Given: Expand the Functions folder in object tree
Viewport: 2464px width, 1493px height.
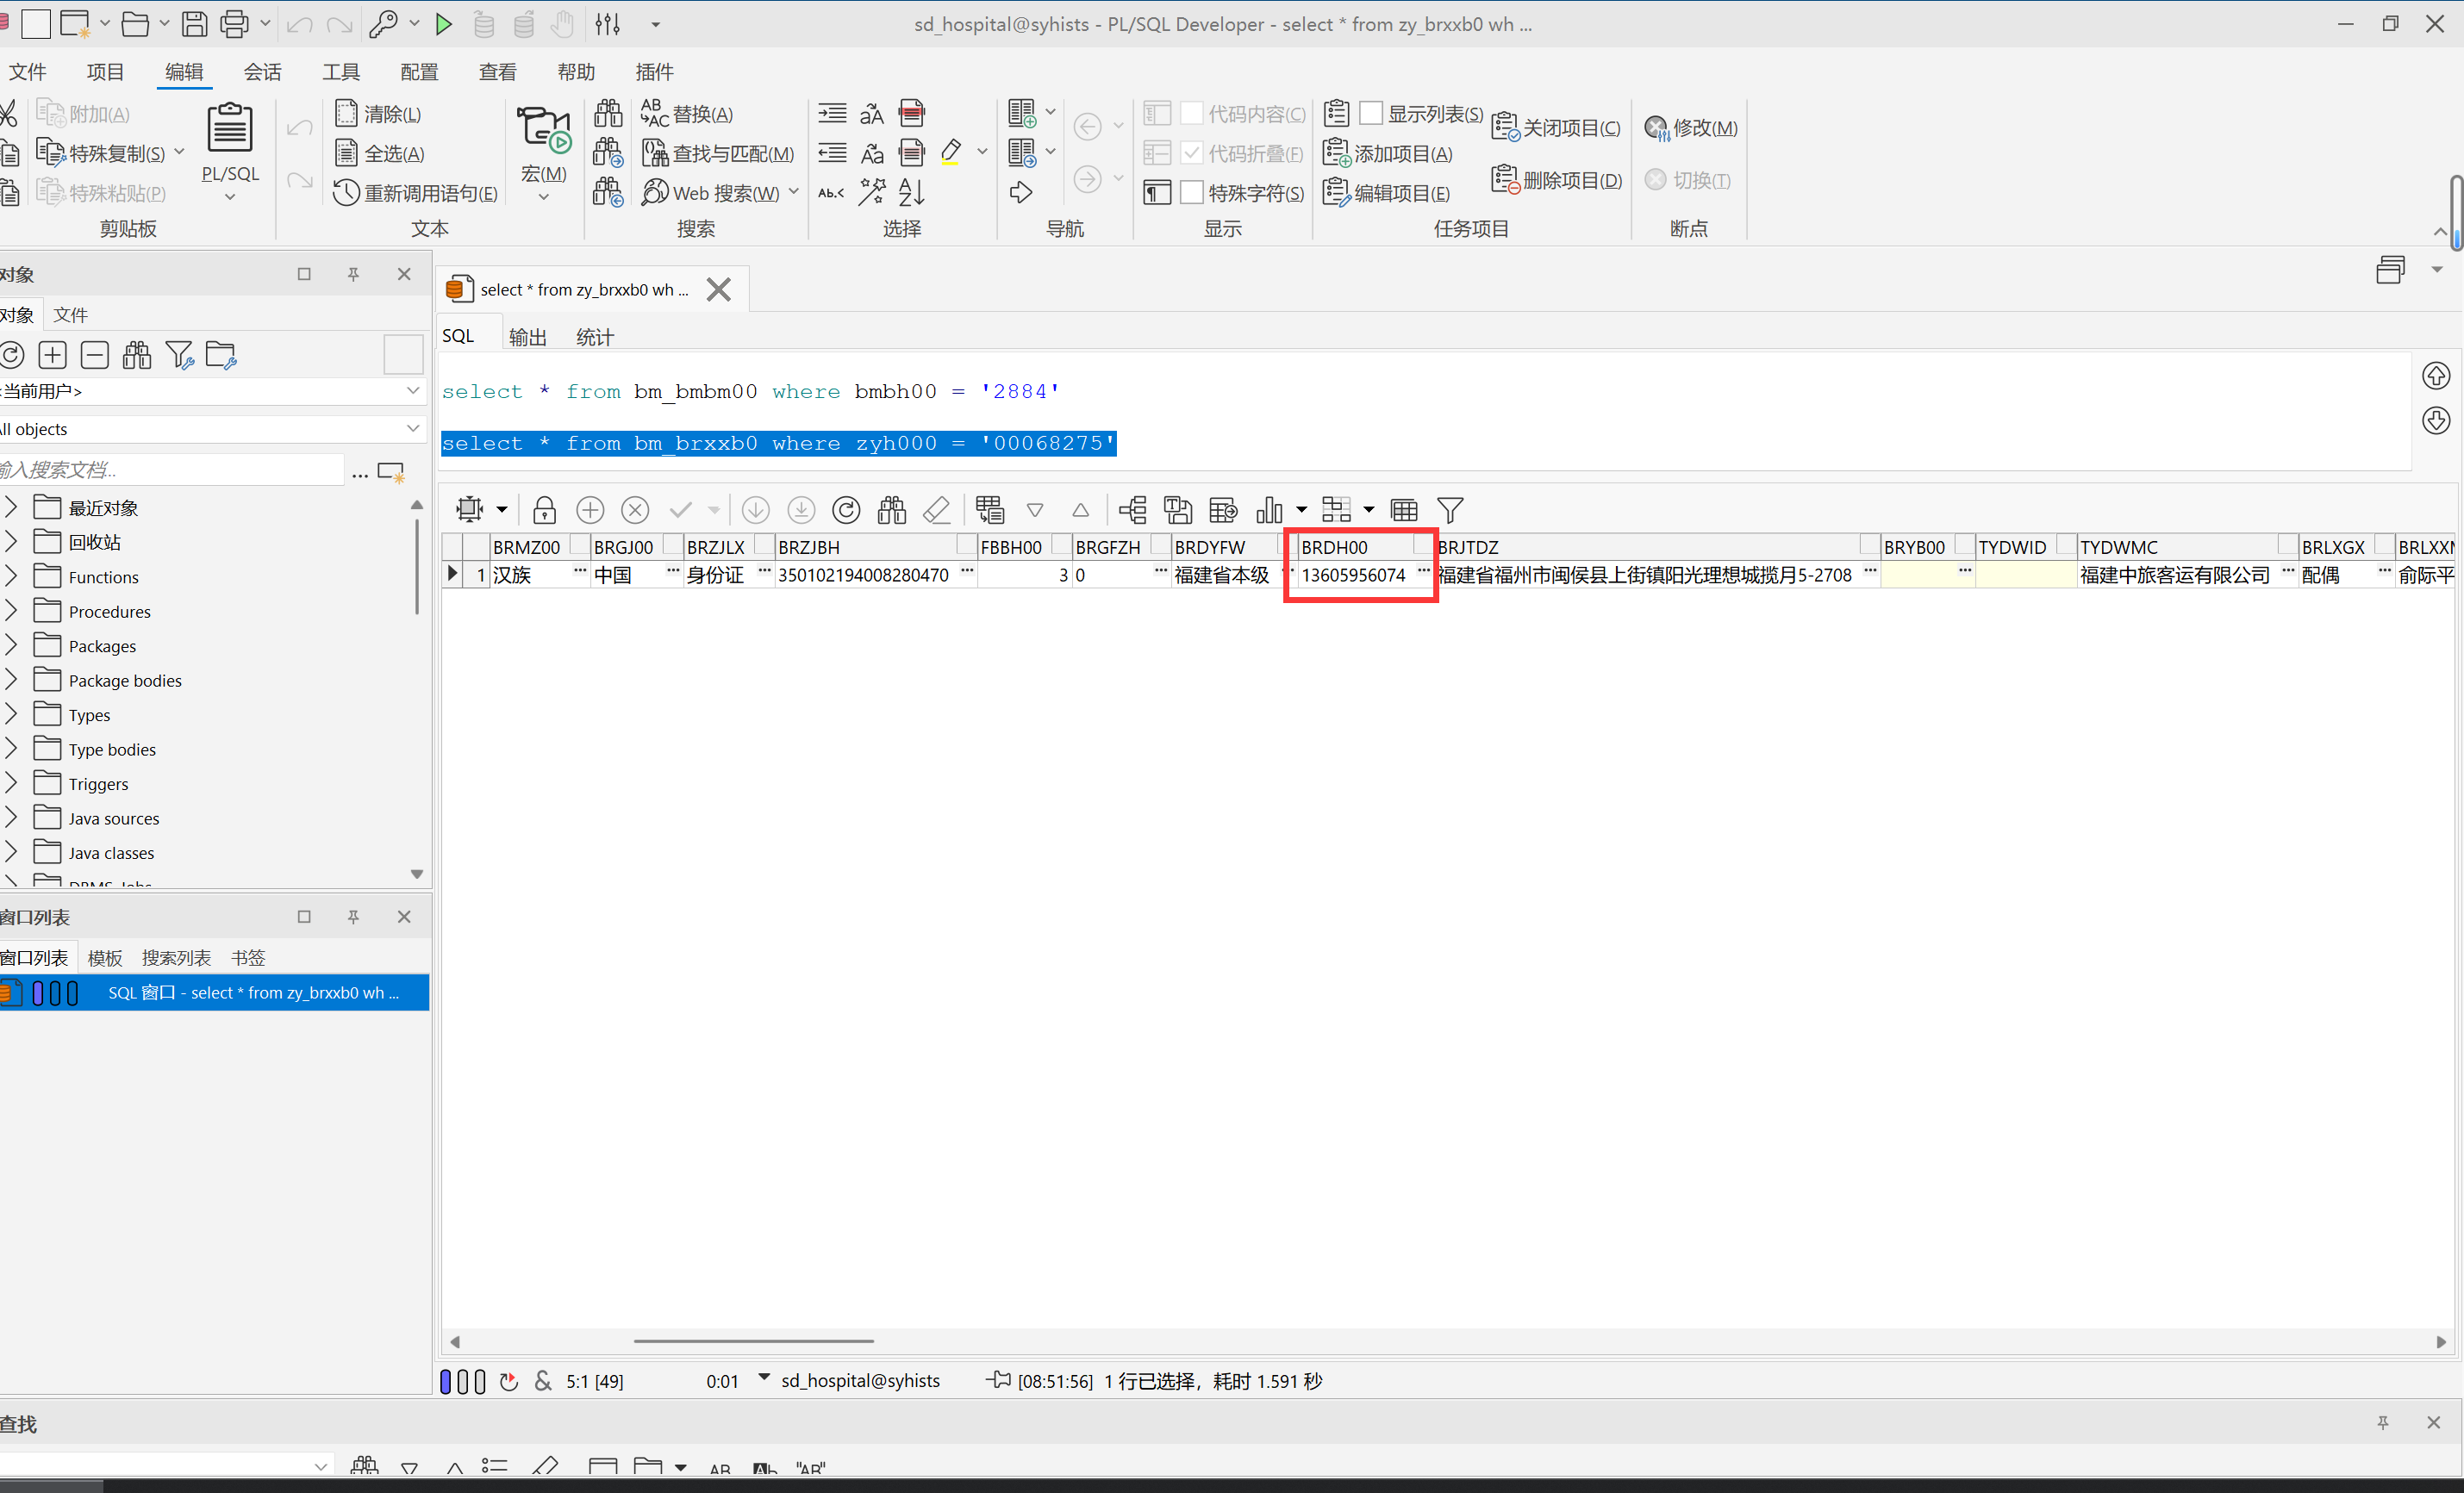Looking at the screenshot, I should pyautogui.click(x=11, y=576).
